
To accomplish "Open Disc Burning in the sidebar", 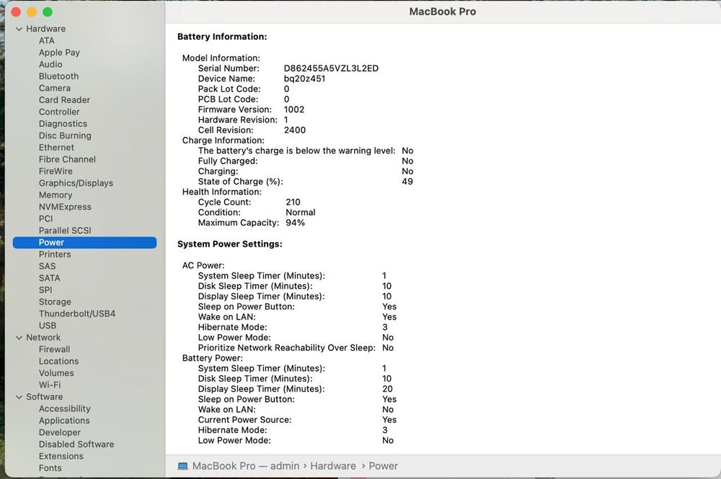I will tap(65, 136).
